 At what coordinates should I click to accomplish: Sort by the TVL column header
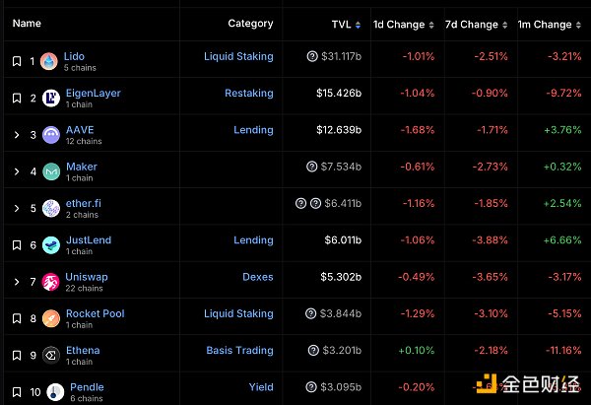(346, 24)
